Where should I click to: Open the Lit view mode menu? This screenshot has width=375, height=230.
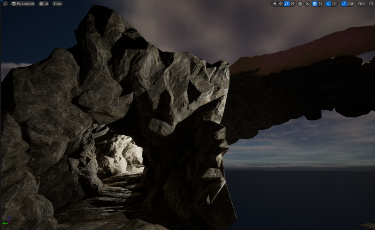pyautogui.click(x=44, y=4)
